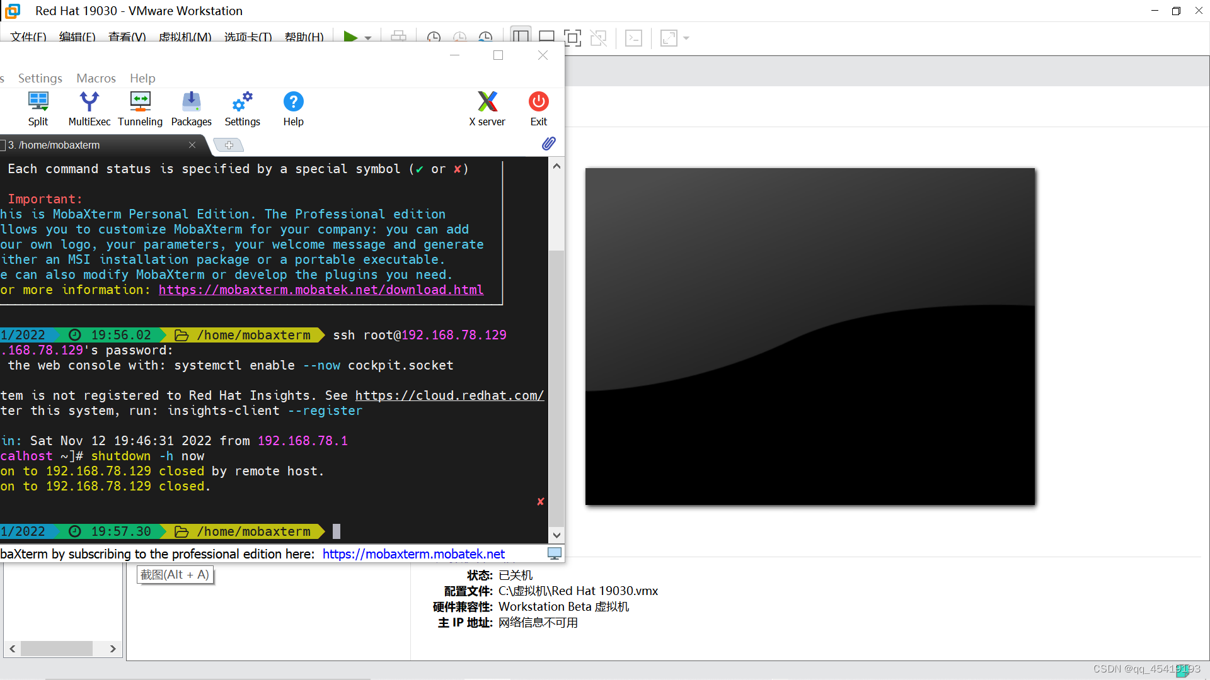Expand the stretch guest dropdown arrow
This screenshot has width=1210, height=680.
[686, 38]
